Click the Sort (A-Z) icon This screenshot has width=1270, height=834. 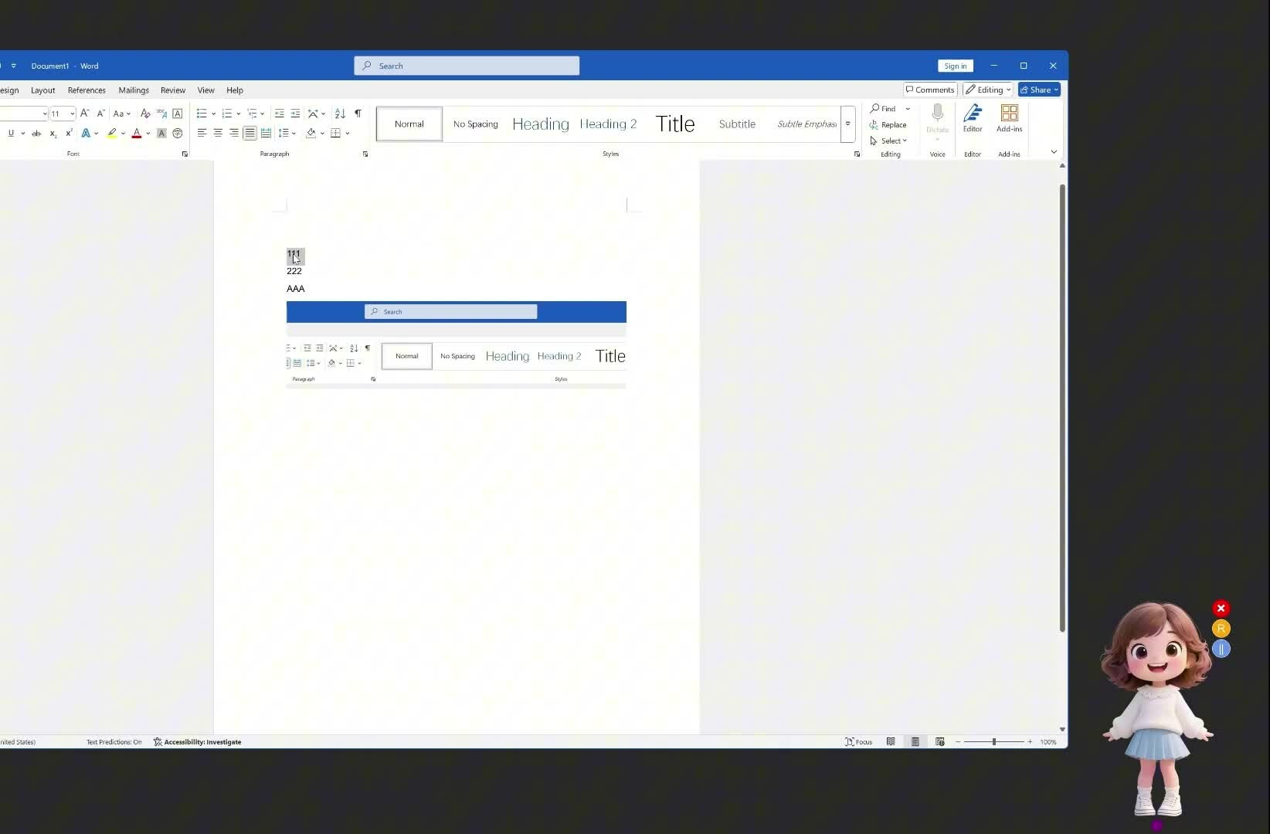(x=340, y=114)
